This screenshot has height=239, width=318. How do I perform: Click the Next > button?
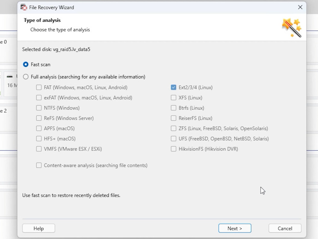[x=235, y=228]
